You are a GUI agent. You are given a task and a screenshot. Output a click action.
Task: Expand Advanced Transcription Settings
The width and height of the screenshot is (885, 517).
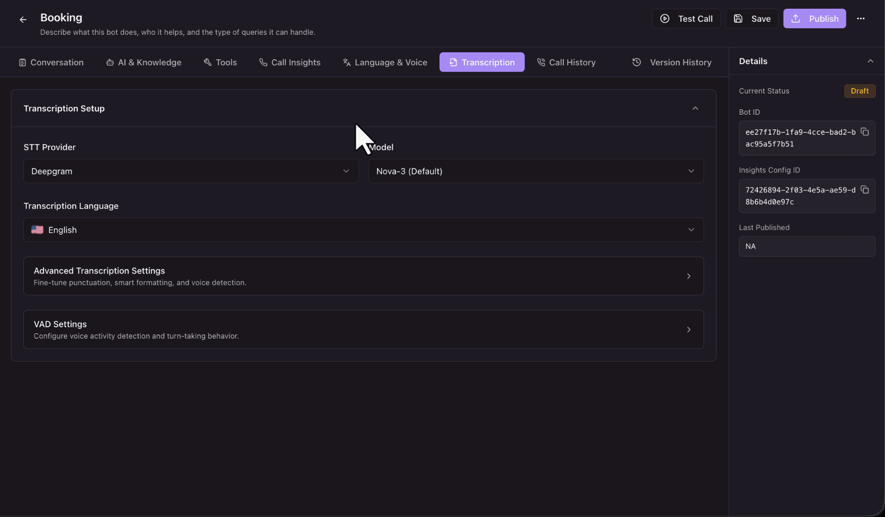pyautogui.click(x=363, y=276)
